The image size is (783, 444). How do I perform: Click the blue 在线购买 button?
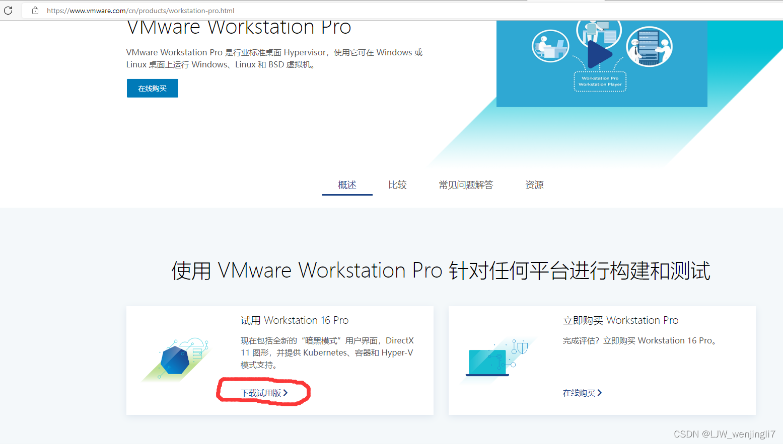(153, 88)
